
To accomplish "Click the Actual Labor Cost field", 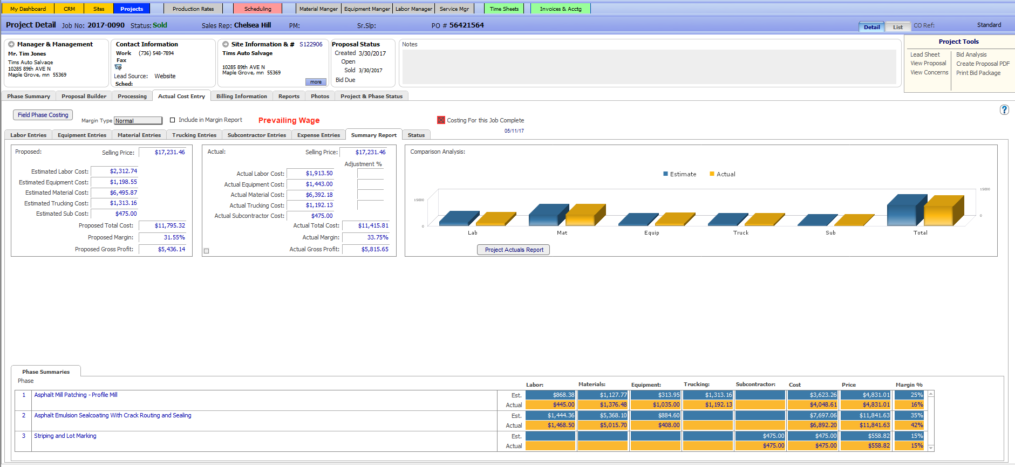I will coord(310,173).
